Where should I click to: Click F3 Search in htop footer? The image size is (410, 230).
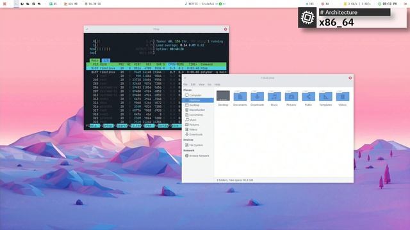[121, 126]
